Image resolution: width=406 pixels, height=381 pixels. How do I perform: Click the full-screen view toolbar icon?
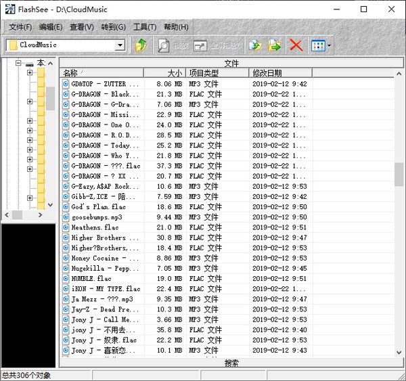click(200, 45)
